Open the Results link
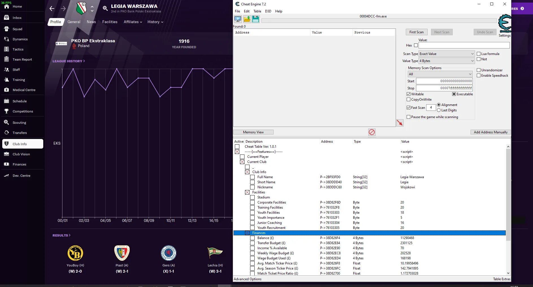Screen dimensions: 533x287 62,235
